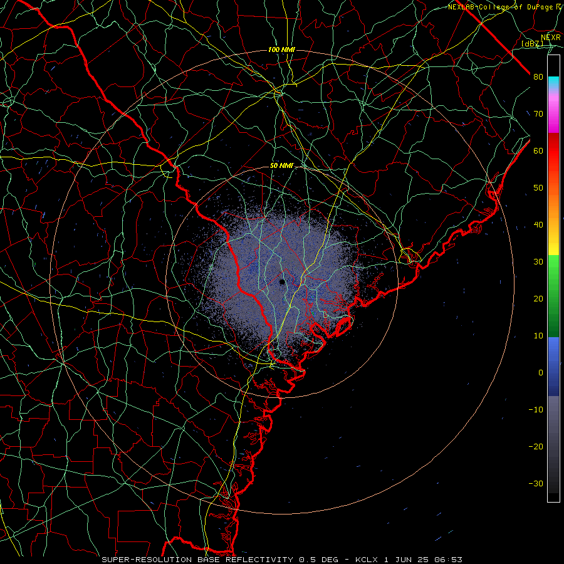Click the 30 value on the dBZ scale

[x=538, y=262]
